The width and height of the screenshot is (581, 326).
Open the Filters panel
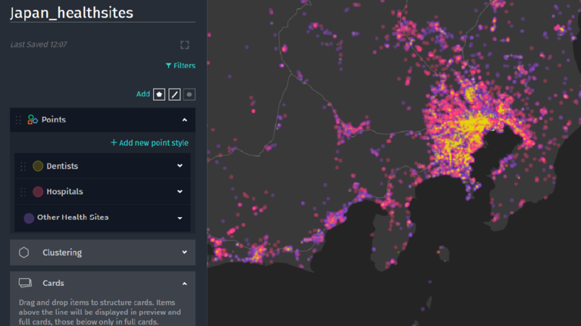pos(180,66)
